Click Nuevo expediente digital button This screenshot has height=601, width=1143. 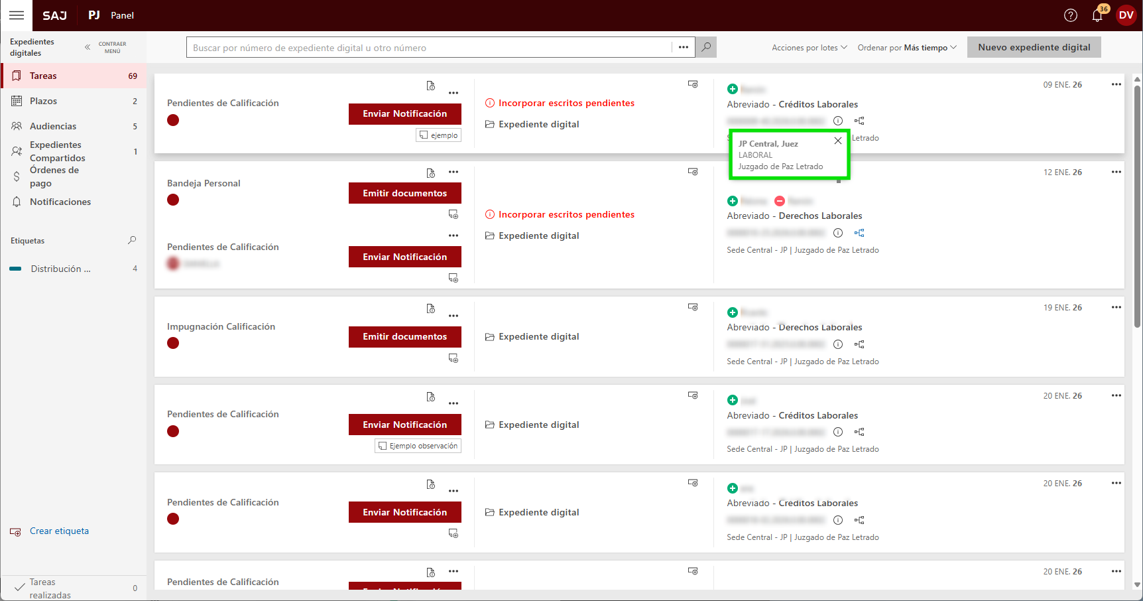1034,47
